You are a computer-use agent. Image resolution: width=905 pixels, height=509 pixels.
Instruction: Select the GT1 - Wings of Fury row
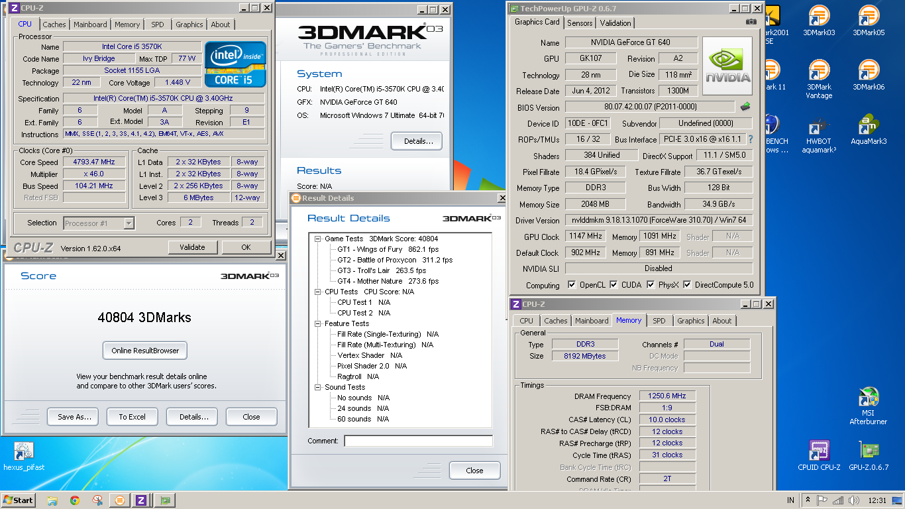[388, 249]
